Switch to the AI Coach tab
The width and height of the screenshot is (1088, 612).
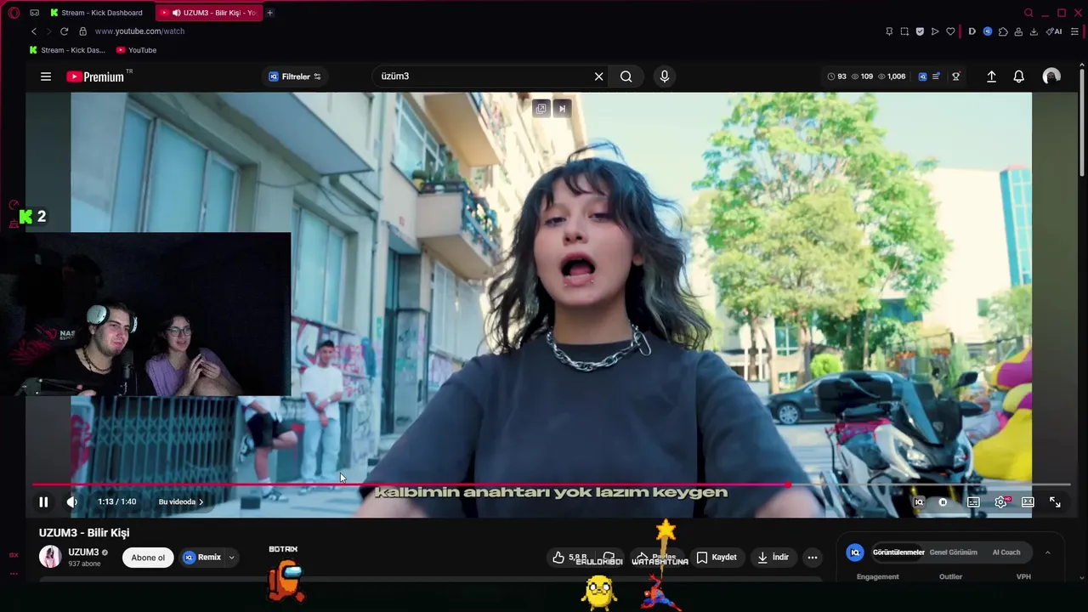click(1006, 552)
